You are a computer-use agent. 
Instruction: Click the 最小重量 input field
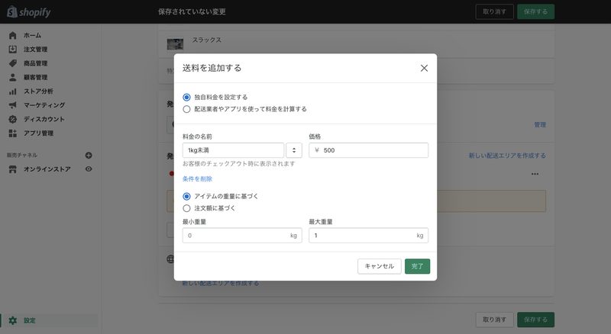(x=242, y=236)
